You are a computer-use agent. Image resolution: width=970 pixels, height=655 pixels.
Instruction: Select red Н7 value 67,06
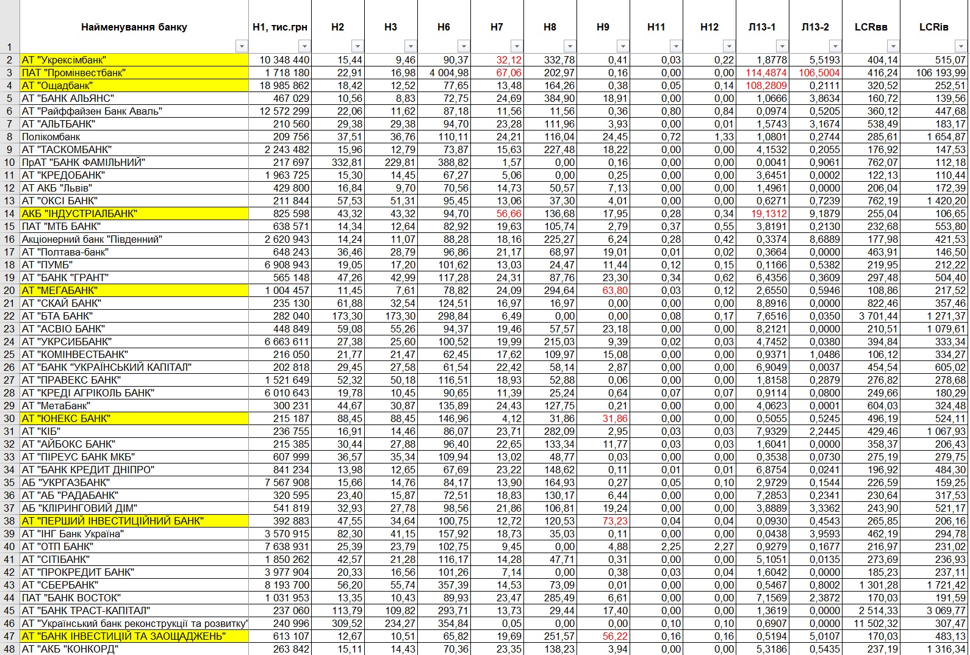tap(497, 73)
